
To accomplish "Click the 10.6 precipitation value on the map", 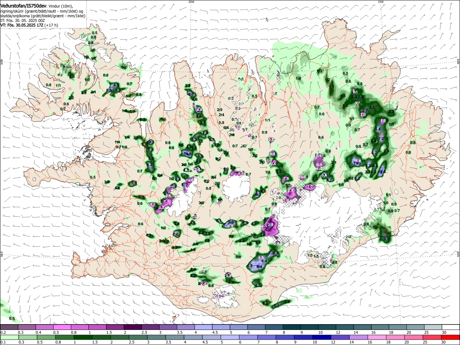I will [x=382, y=172].
